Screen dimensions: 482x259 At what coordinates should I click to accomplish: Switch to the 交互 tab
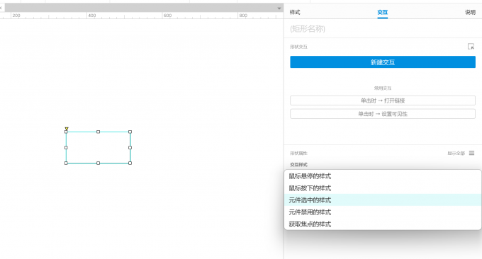point(382,12)
